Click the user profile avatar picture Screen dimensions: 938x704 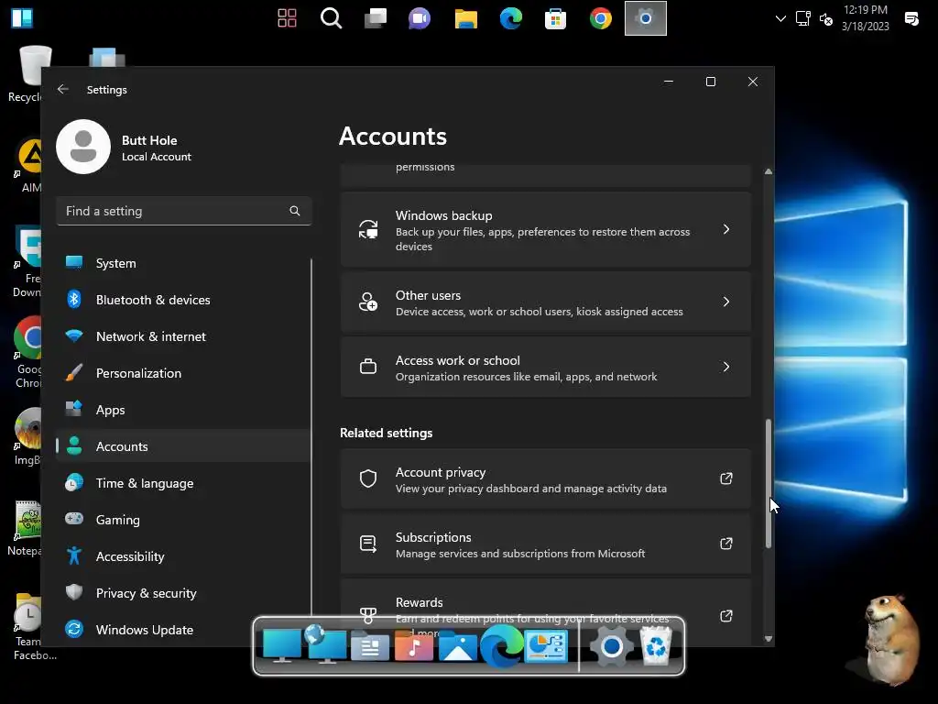(x=83, y=147)
